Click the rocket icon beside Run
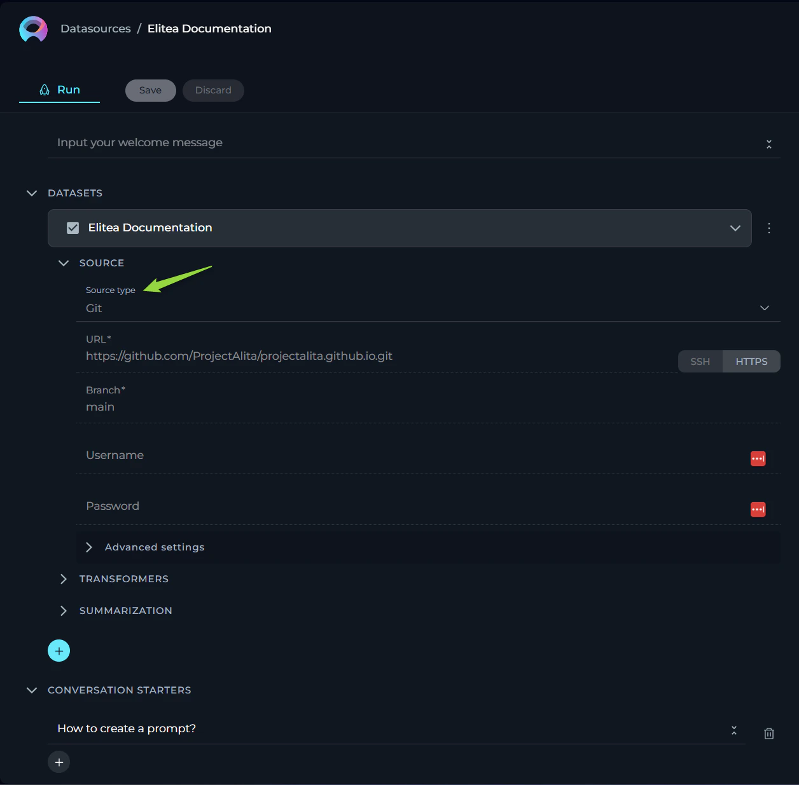 coord(44,89)
